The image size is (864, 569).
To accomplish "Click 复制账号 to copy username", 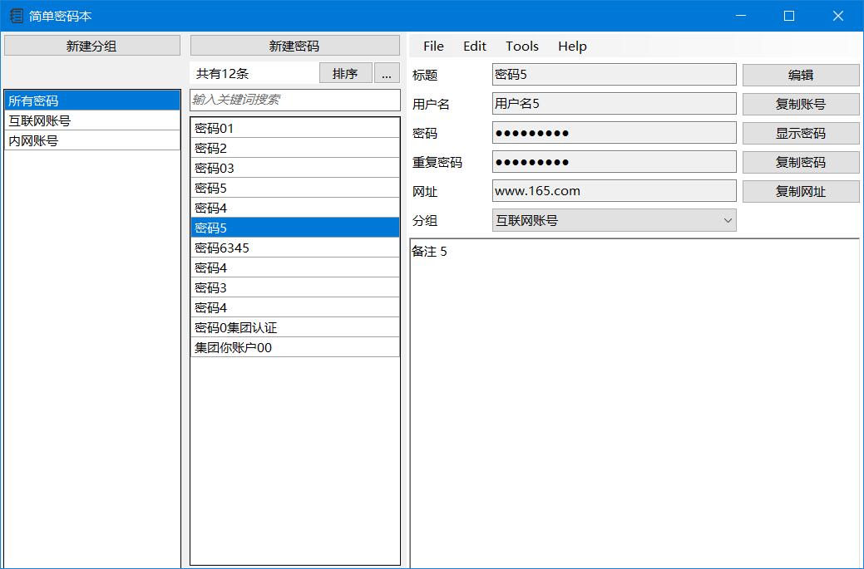I will 800,104.
